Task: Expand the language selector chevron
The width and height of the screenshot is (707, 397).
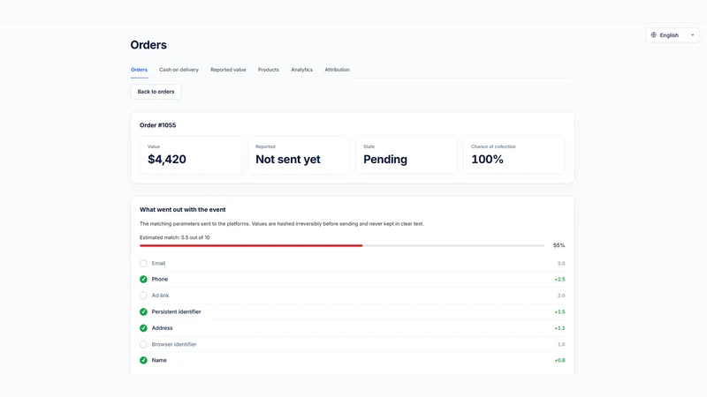Action: pyautogui.click(x=692, y=35)
